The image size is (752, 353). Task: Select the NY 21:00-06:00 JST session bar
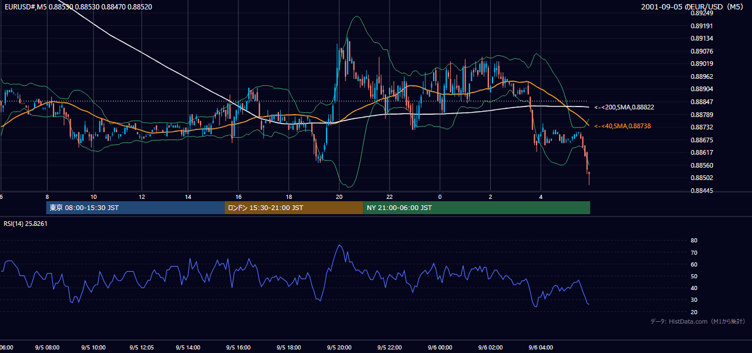click(477, 208)
